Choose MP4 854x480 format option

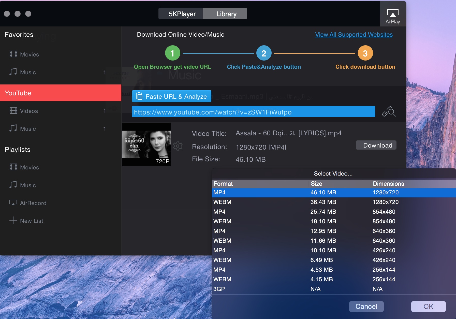pyautogui.click(x=334, y=212)
